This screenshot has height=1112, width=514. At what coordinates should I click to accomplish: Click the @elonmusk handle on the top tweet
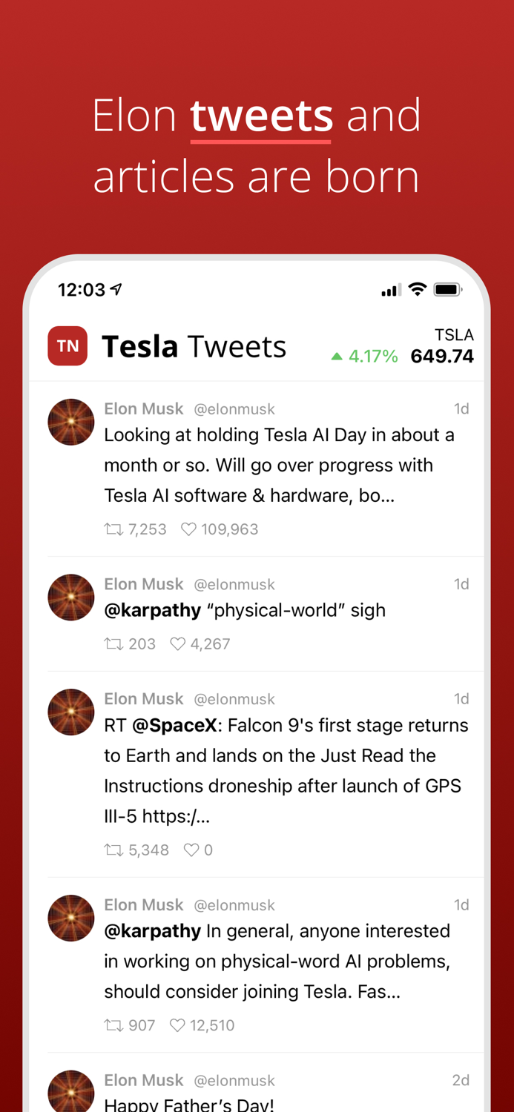click(x=234, y=408)
